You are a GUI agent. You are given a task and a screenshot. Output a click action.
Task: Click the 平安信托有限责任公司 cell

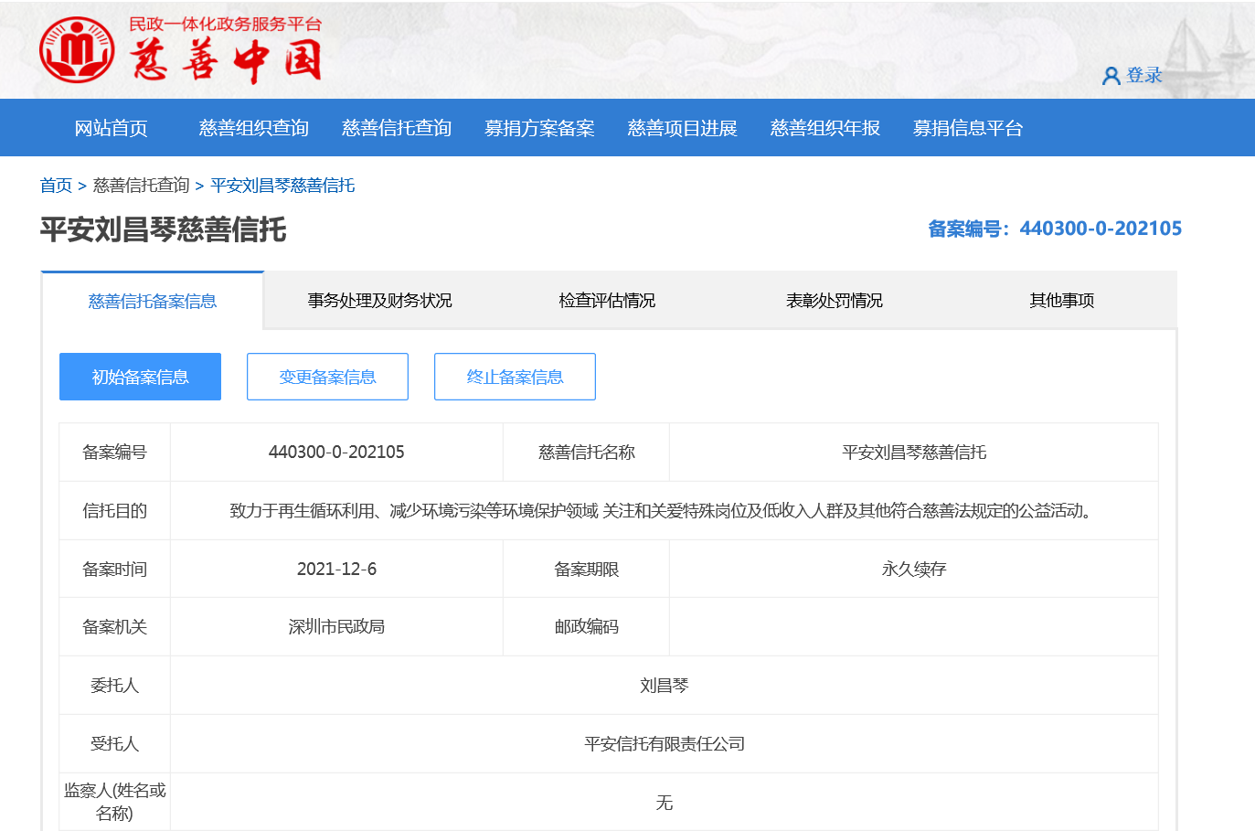[664, 743]
